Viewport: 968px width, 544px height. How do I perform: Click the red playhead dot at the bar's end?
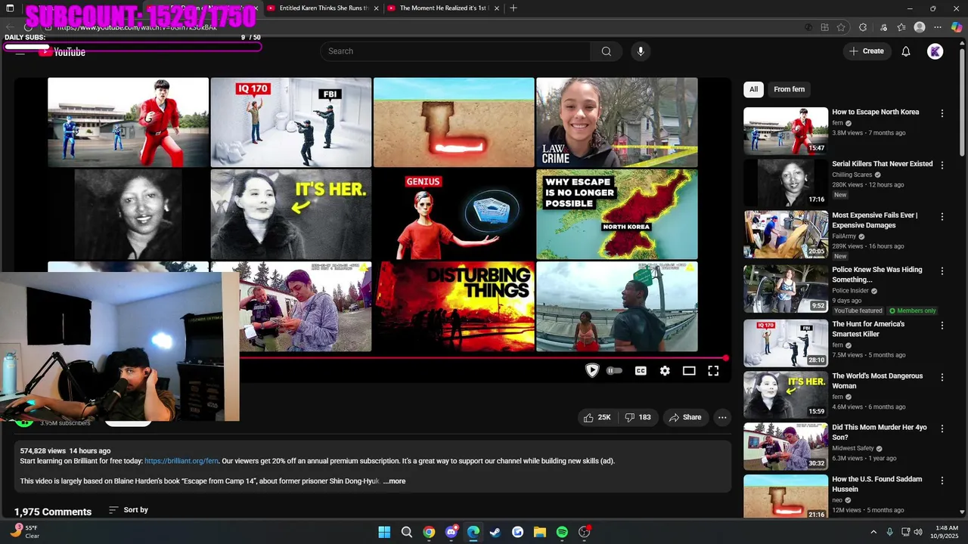pyautogui.click(x=725, y=358)
